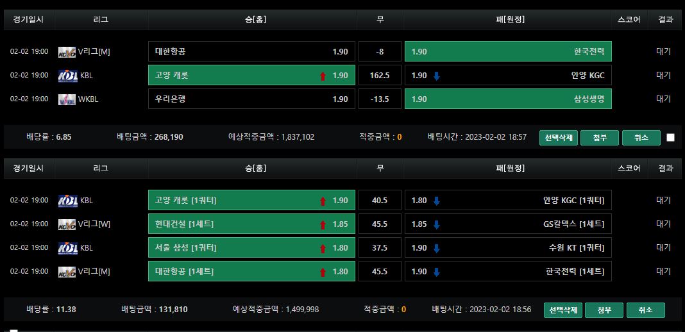Image resolution: width=685 pixels, height=332 pixels.
Task: Click the 배당률 11.38 odds value
Action: 67,310
